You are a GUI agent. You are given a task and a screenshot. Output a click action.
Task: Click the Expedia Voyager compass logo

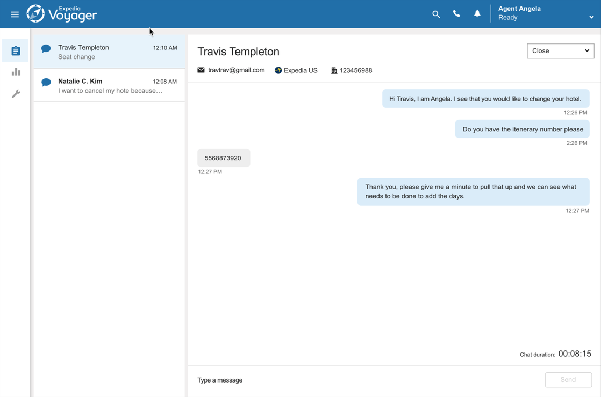click(x=36, y=14)
